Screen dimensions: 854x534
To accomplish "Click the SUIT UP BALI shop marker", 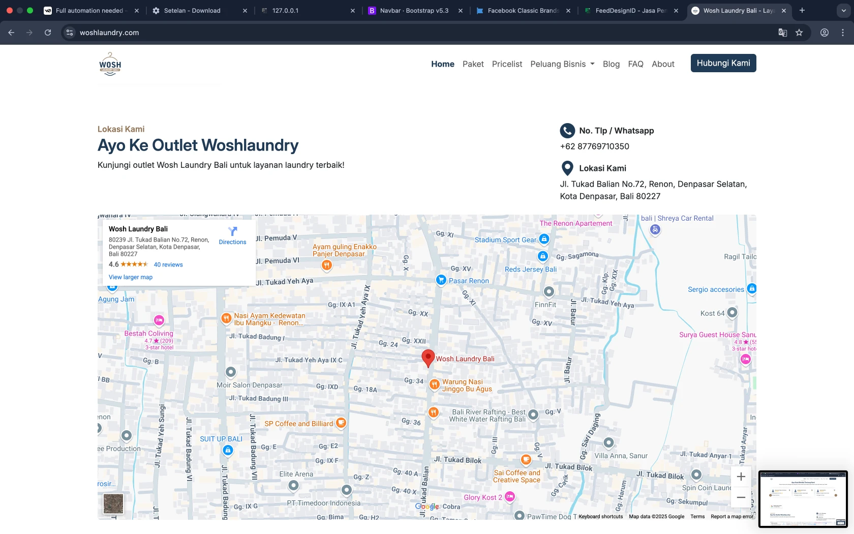I will (x=228, y=450).
